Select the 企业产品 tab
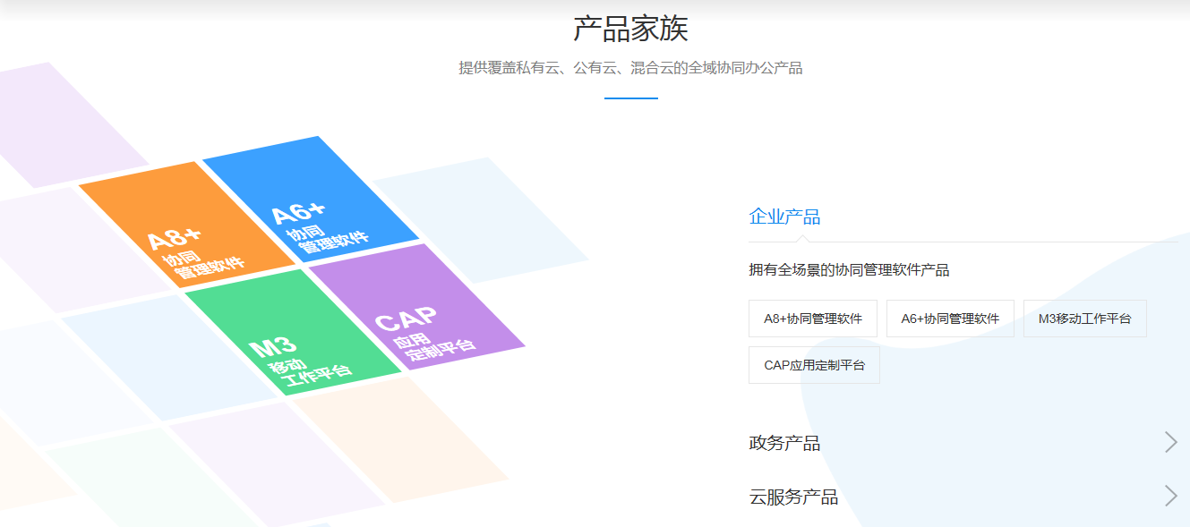This screenshot has width=1190, height=527. point(784,217)
